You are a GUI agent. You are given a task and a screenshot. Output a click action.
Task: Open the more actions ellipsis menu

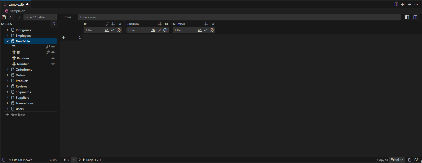pyautogui.click(x=416, y=4)
